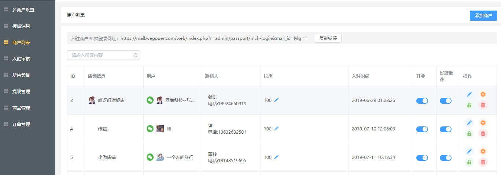Click blue edit pencil for 维基
This screenshot has width=501, height=175.
tap(469, 123)
